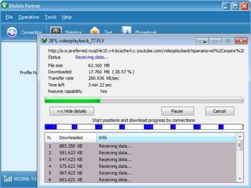Select connection row 885.250 KB
251x188 pixels.
pos(141,146)
